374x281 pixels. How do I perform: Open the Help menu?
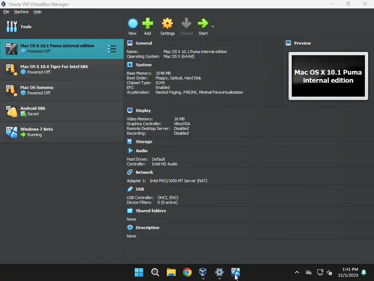[x=38, y=12]
